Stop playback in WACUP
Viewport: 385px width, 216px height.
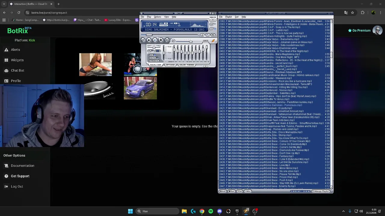click(x=161, y=40)
